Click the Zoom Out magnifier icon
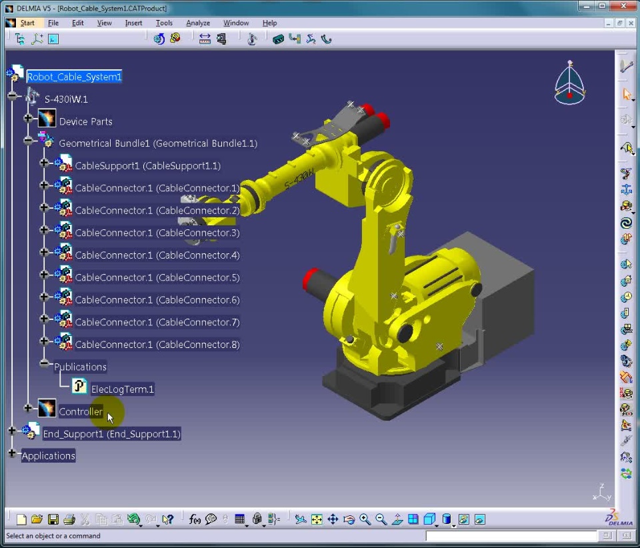Screen dimensions: 640x548 pyautogui.click(x=381, y=519)
